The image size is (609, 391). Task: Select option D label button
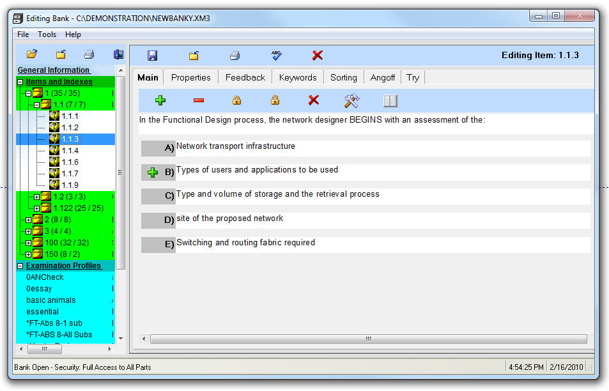(158, 220)
